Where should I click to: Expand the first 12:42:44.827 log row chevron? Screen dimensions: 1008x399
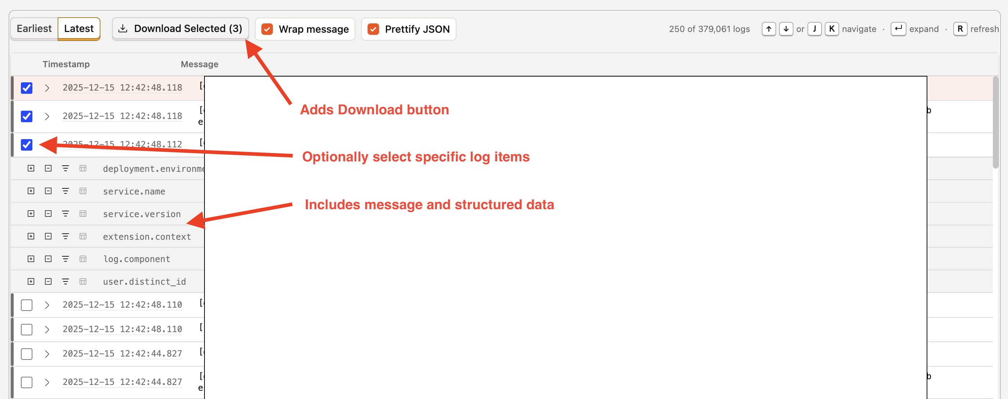point(47,354)
